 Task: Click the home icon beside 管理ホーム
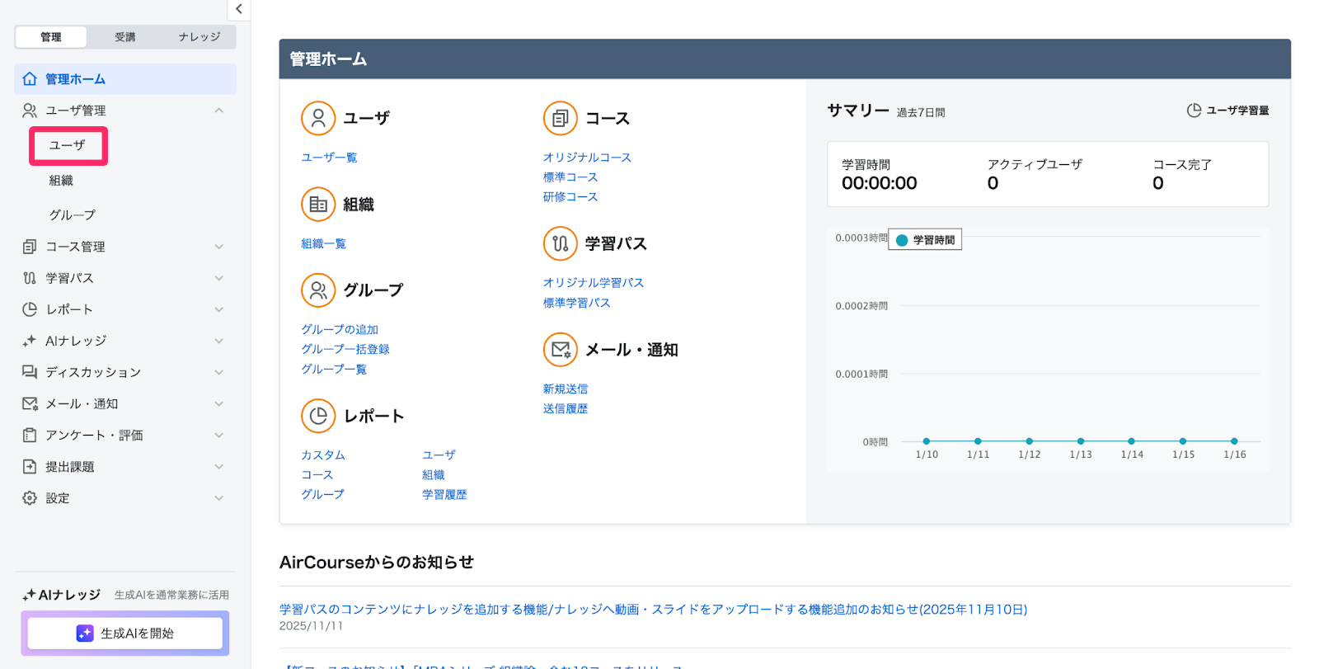click(30, 79)
